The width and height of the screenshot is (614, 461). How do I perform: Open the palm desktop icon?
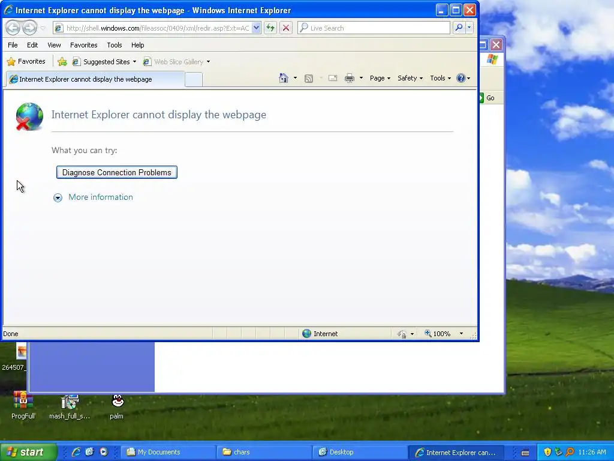117,406
